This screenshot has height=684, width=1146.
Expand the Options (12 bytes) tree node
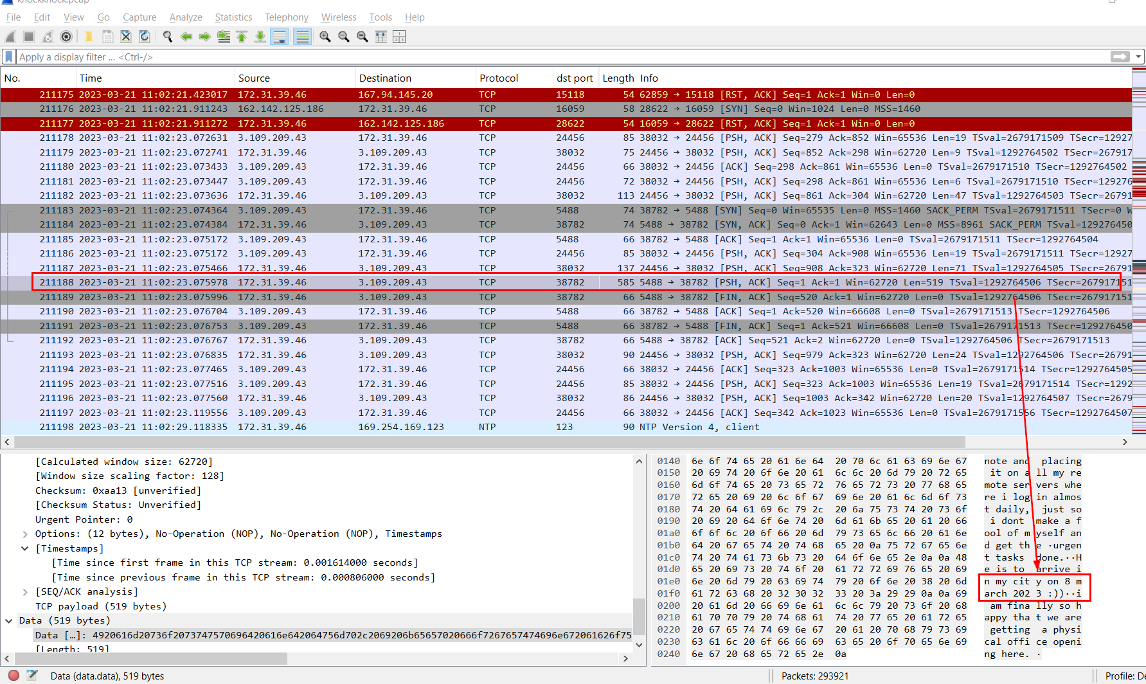(x=25, y=534)
